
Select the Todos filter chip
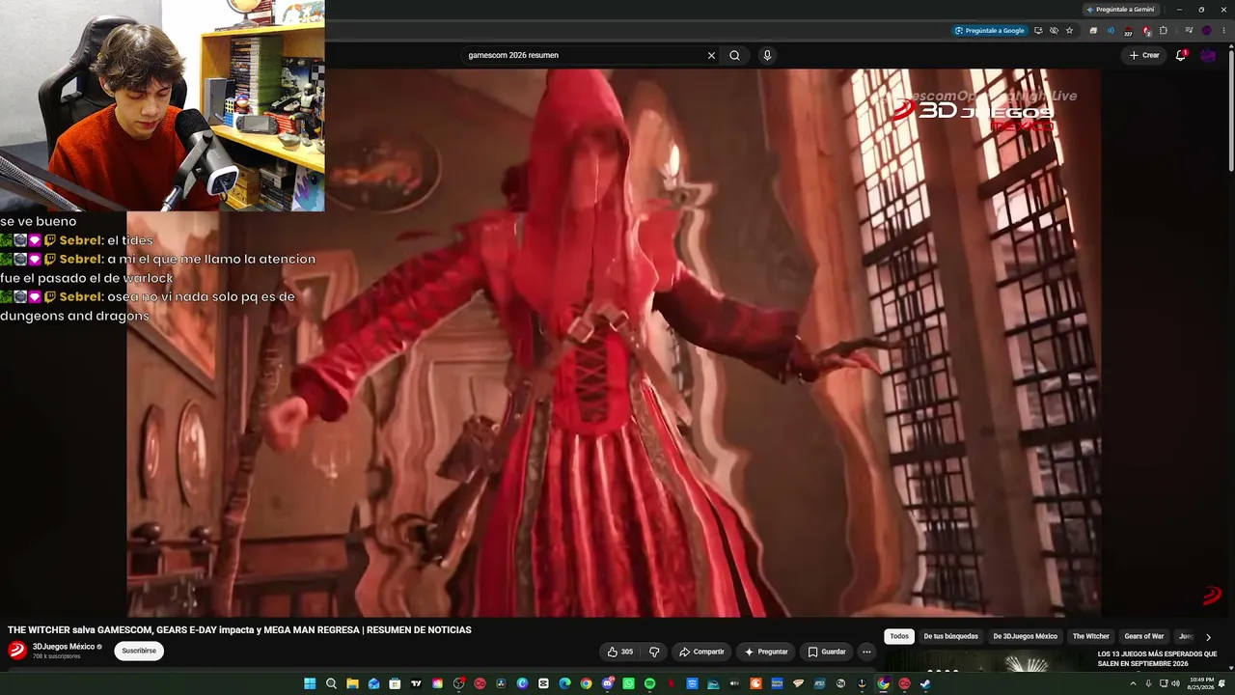(899, 636)
